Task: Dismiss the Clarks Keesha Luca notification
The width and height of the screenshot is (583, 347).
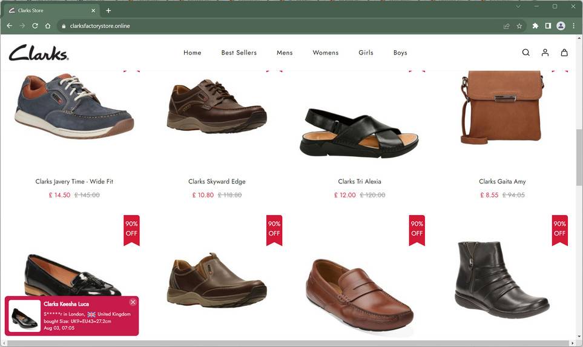Action: click(133, 302)
